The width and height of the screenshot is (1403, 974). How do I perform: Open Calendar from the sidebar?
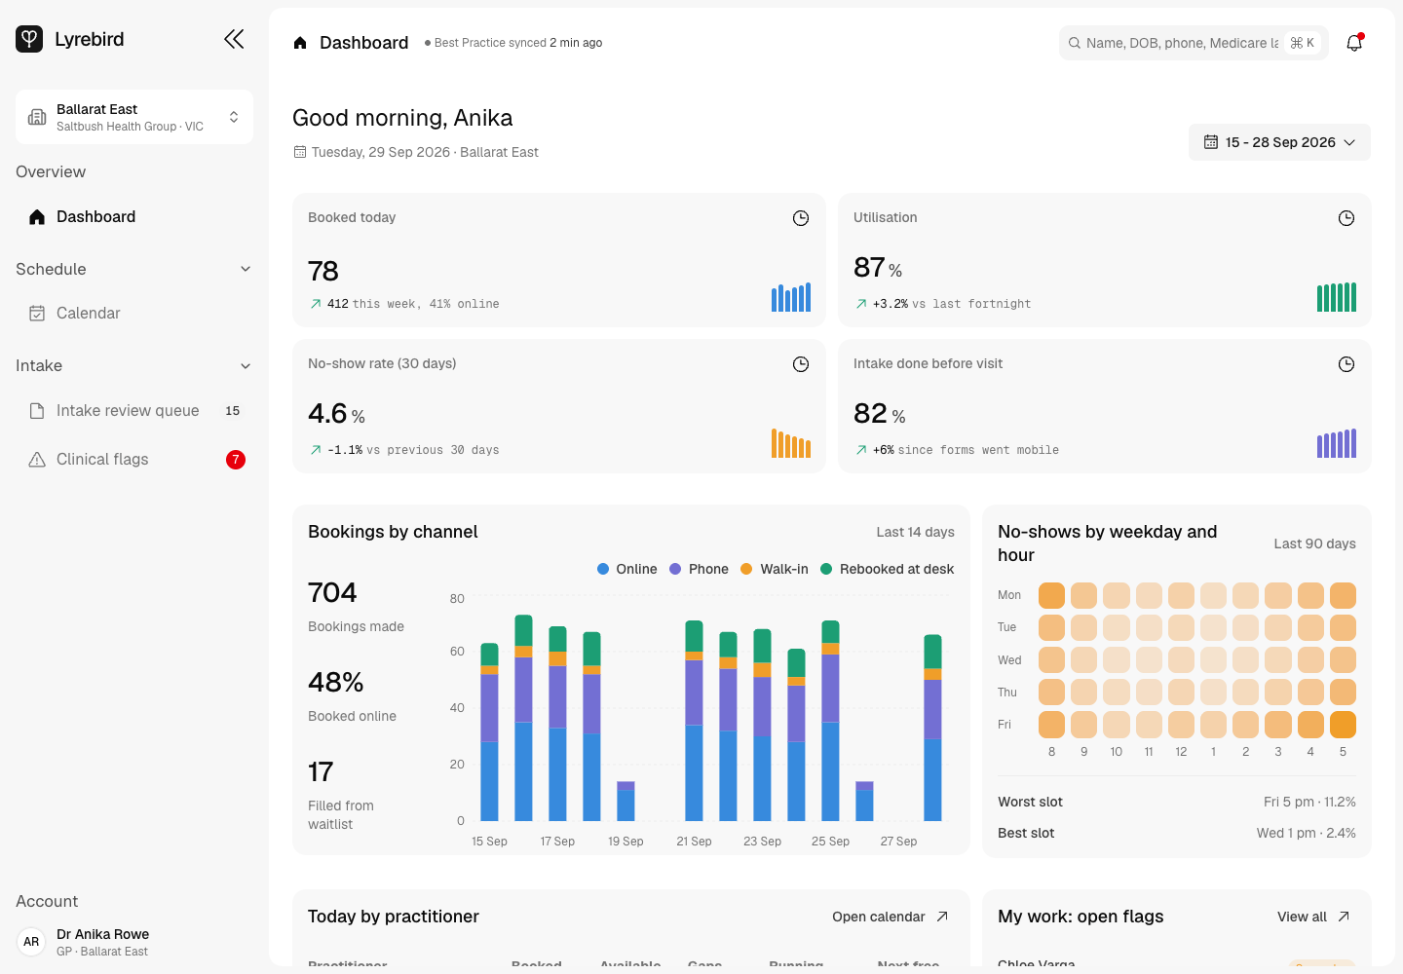coord(134,314)
